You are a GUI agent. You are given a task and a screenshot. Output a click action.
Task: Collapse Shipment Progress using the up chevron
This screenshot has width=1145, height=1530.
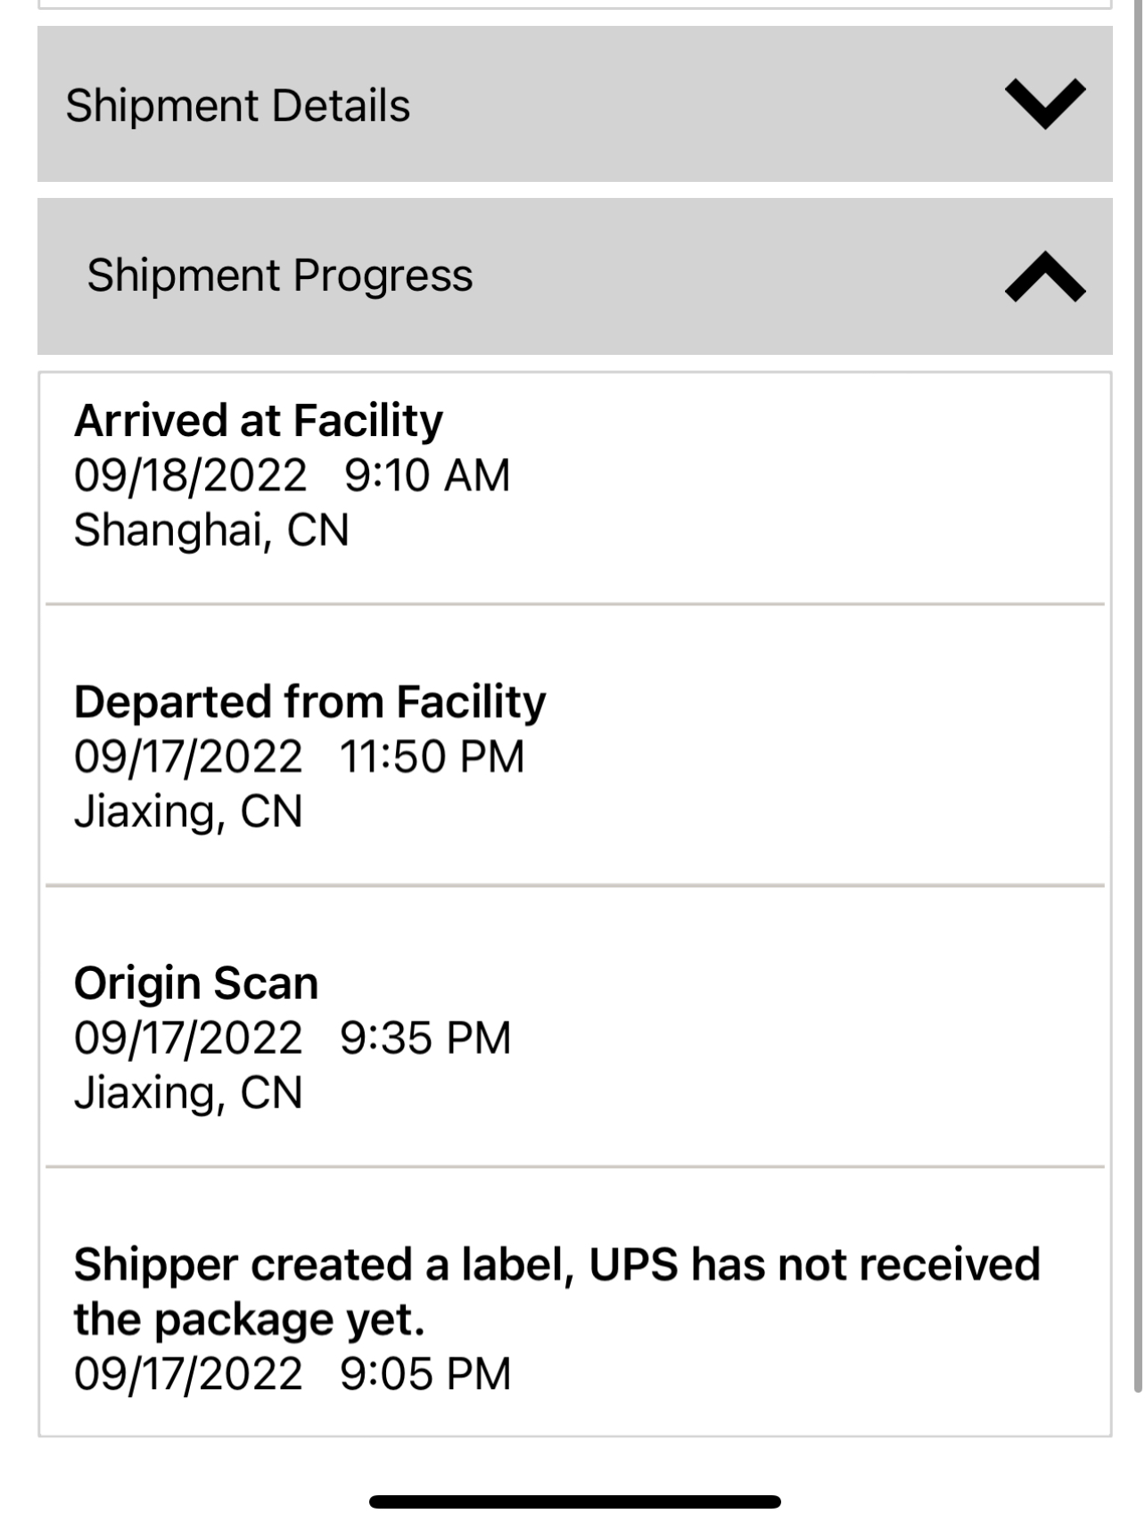1044,276
